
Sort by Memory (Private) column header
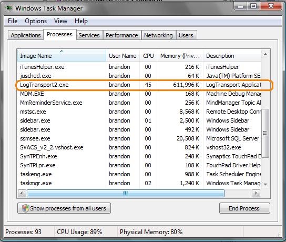coord(180,55)
